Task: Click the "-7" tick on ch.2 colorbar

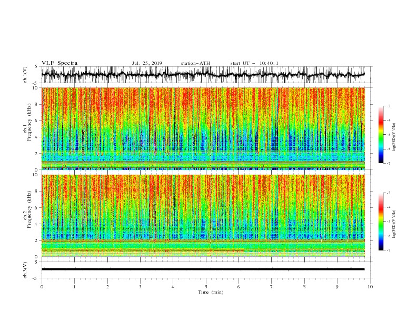Action: [x=389, y=250]
